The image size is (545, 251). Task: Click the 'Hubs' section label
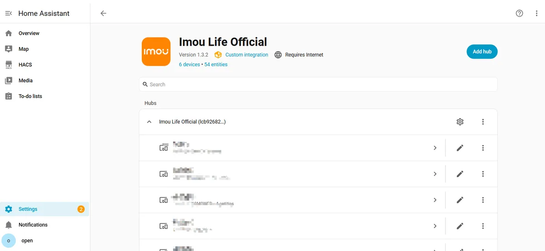pyautogui.click(x=150, y=103)
